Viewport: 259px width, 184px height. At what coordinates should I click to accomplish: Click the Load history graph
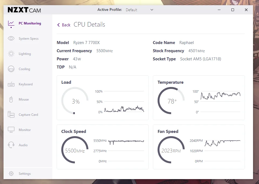124,102
